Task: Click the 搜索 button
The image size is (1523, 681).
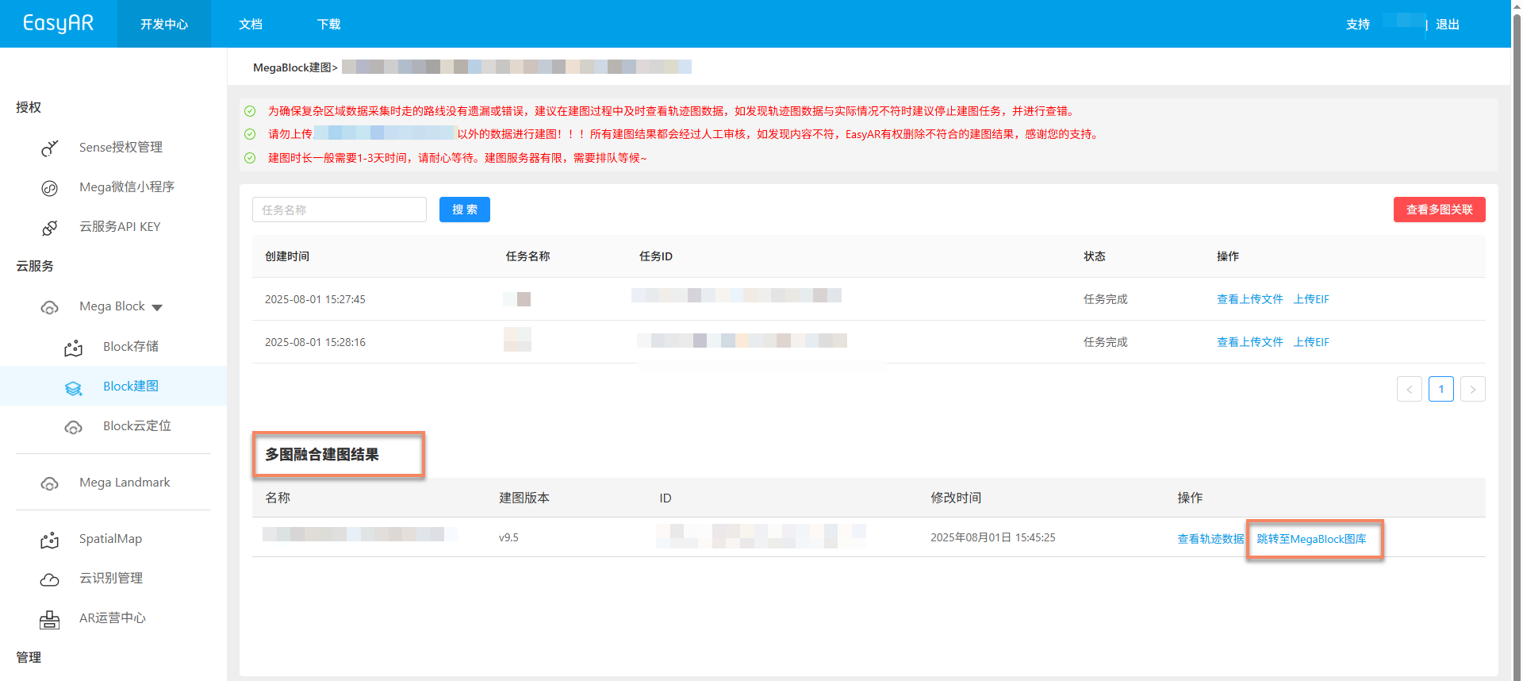Action: pos(465,210)
